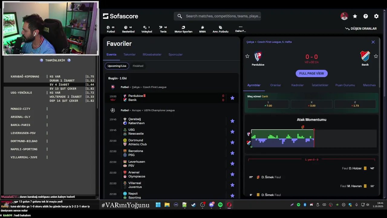
Task: Open Opera browser from taskbar
Action: tap(229, 205)
